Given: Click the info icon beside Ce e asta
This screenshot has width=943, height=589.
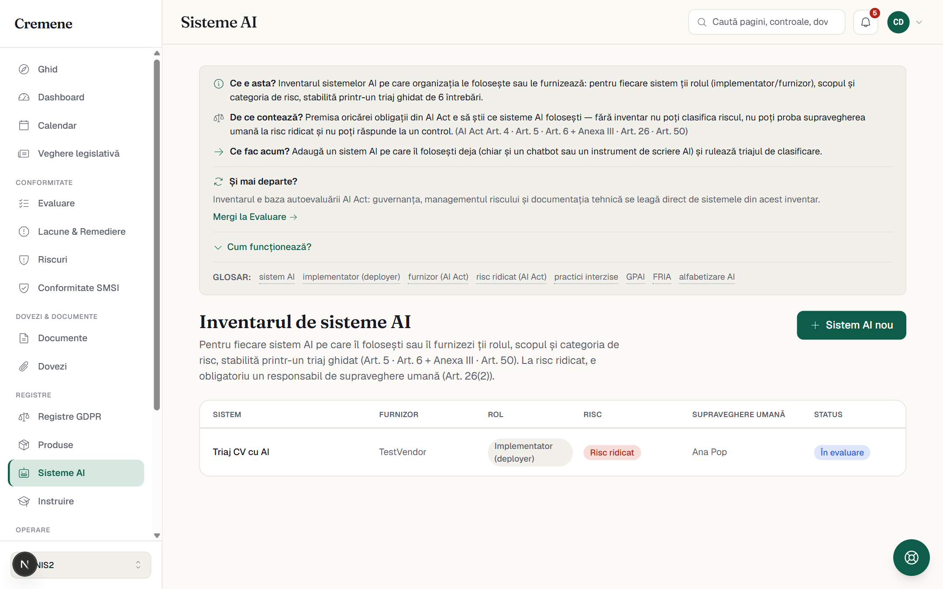Looking at the screenshot, I should point(219,84).
